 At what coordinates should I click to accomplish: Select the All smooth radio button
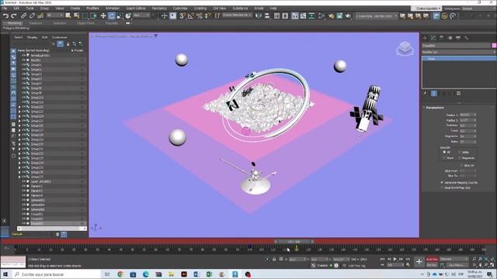[444, 152]
